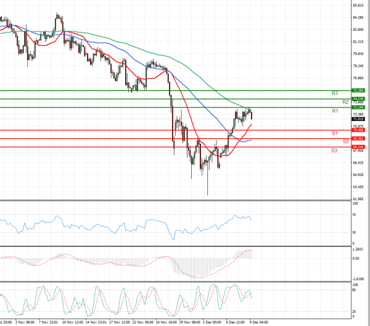Viewport: 370px width, 326px height.
Task: Click the 63.450 price axis value
Action: (358, 187)
